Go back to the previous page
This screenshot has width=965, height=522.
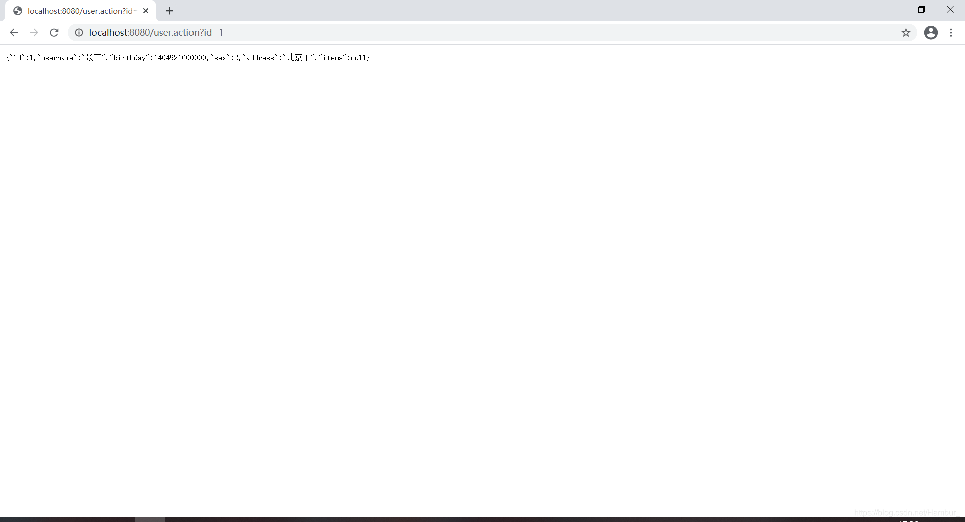[x=14, y=33]
